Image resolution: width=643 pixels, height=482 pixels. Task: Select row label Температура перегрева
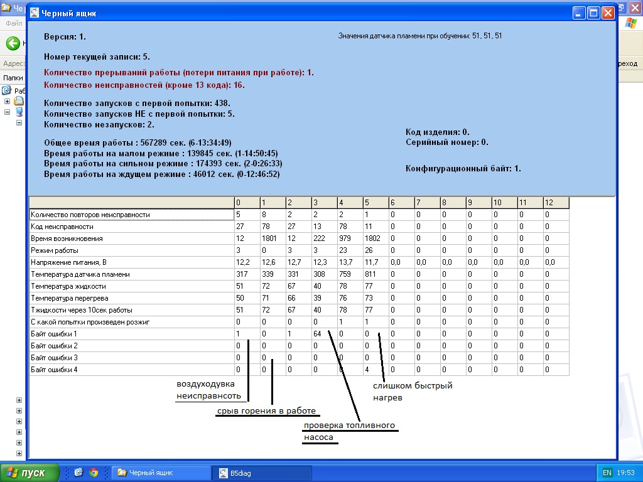pos(132,298)
